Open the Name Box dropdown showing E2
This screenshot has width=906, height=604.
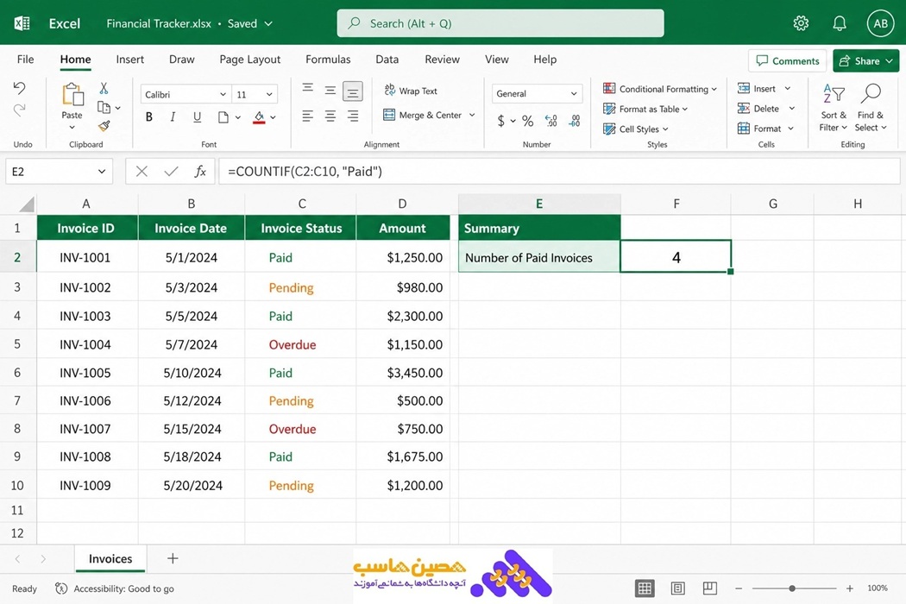(102, 171)
